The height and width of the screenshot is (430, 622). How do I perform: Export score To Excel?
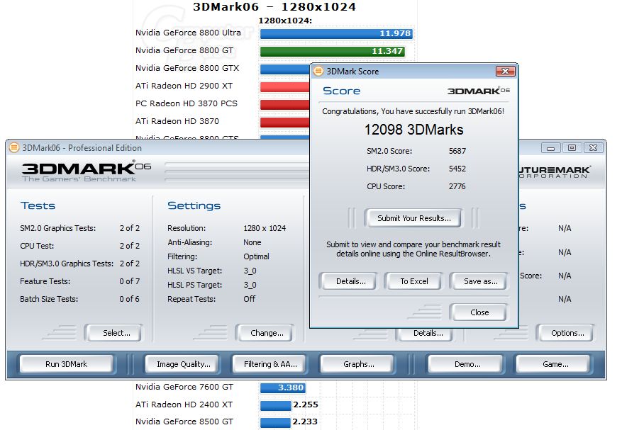(413, 281)
